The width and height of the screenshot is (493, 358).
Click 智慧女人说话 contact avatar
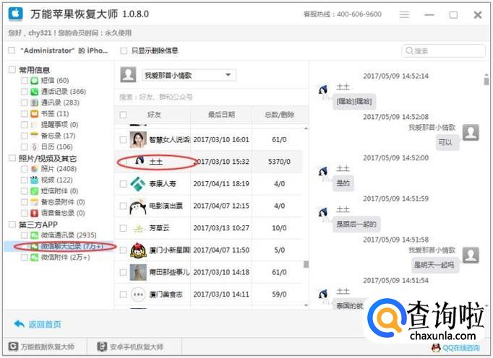[x=138, y=140]
